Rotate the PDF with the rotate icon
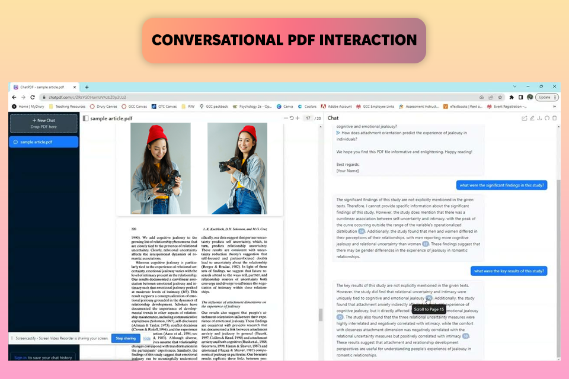Image resolution: width=569 pixels, height=379 pixels. [292, 118]
